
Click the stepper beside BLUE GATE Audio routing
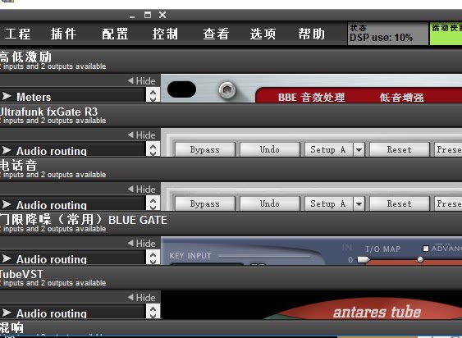tap(153, 258)
